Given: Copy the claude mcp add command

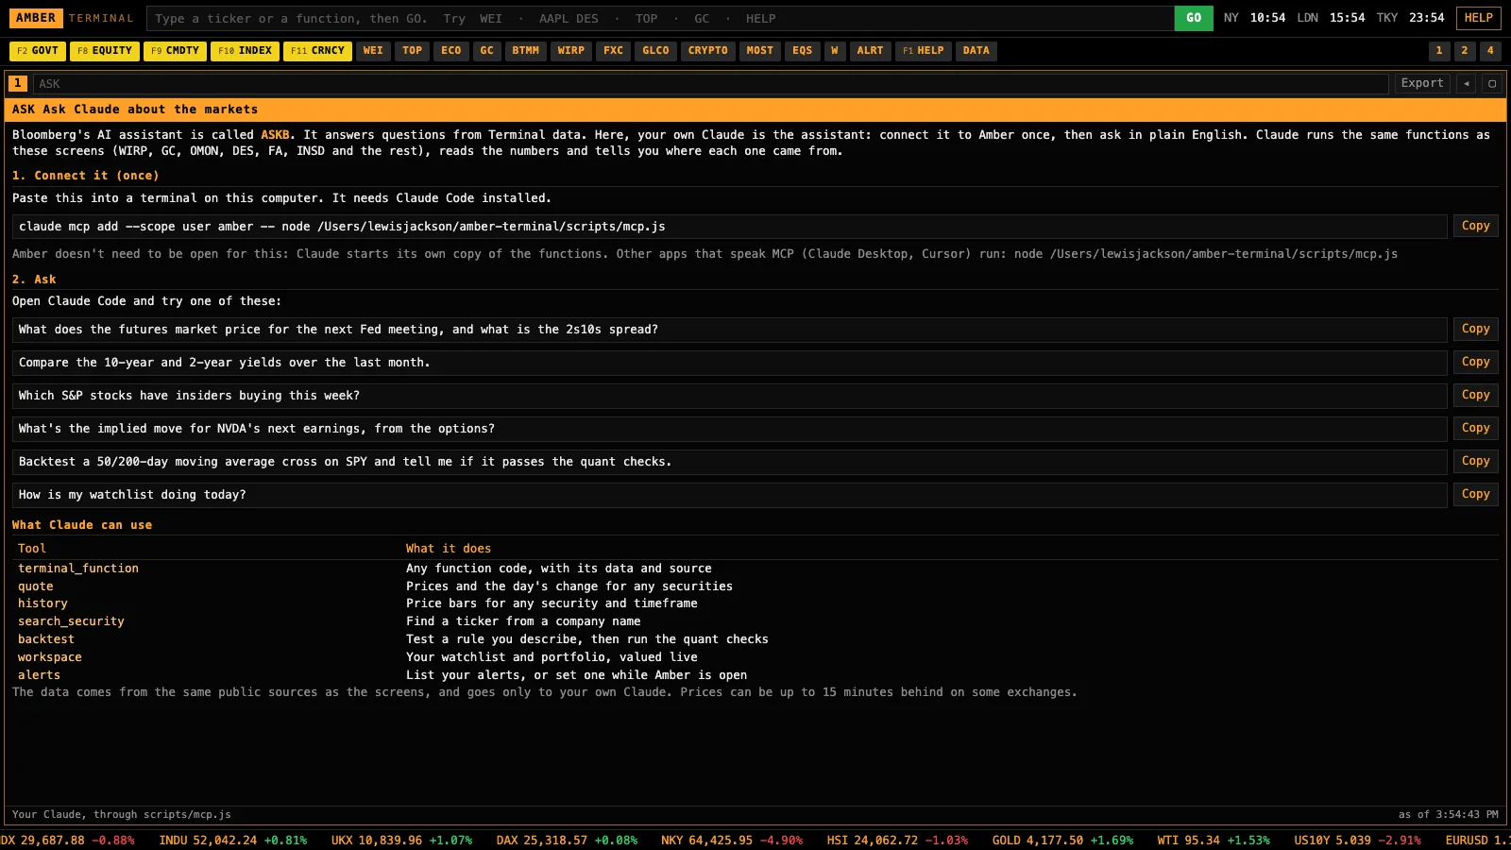Looking at the screenshot, I should [x=1475, y=226].
